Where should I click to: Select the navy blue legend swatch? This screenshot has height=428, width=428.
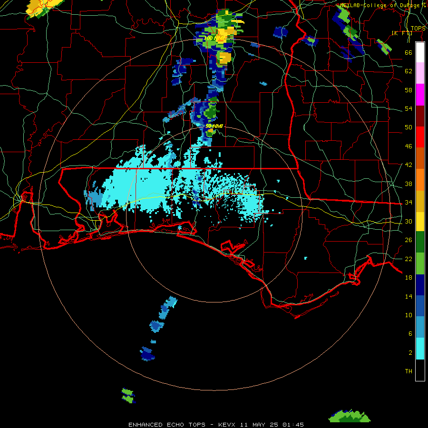click(x=420, y=285)
